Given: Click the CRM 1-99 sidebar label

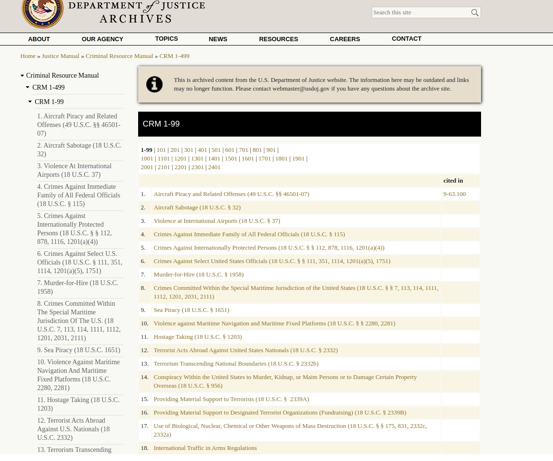Looking at the screenshot, I should (x=49, y=102).
